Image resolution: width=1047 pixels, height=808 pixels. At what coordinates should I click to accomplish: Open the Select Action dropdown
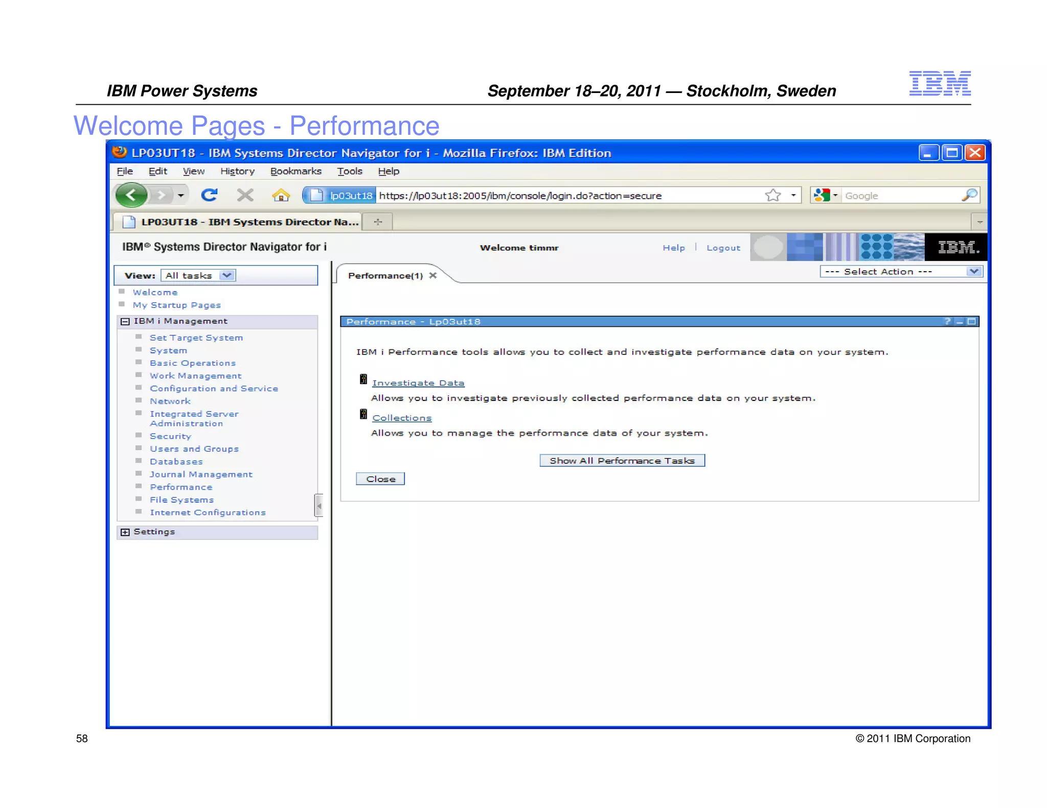901,272
